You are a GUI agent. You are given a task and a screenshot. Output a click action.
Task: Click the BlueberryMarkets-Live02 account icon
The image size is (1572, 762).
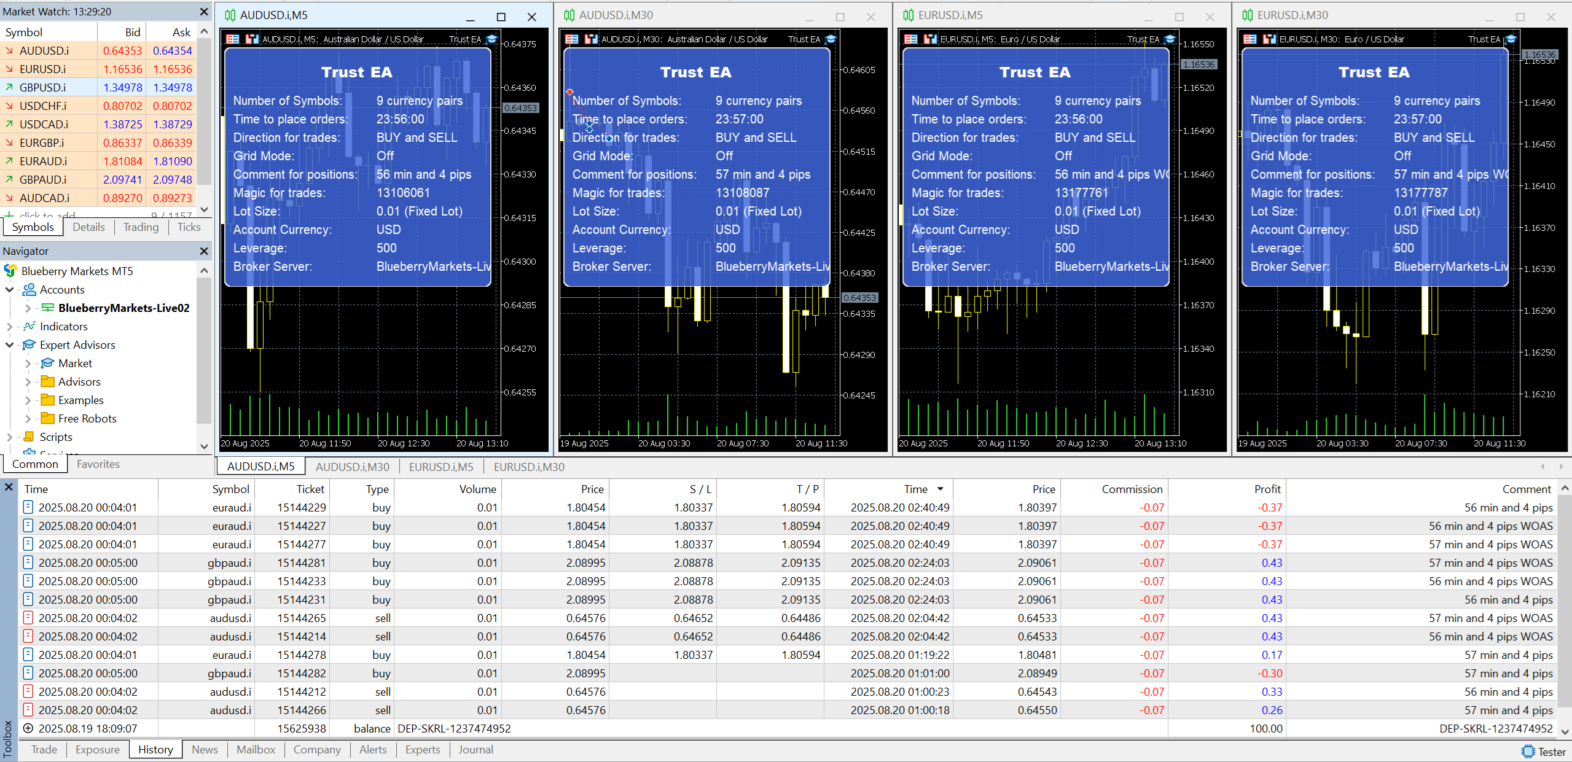point(47,308)
